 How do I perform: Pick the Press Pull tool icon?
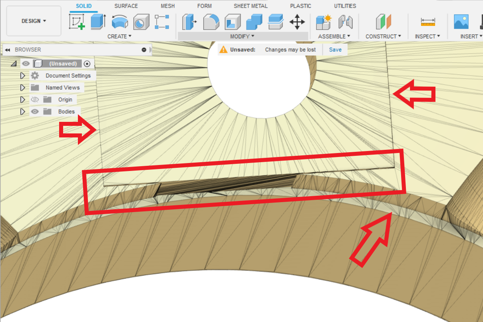click(x=189, y=22)
